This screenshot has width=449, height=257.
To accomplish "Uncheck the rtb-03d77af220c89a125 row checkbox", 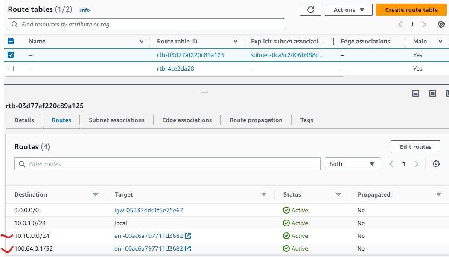I will click(11, 55).
